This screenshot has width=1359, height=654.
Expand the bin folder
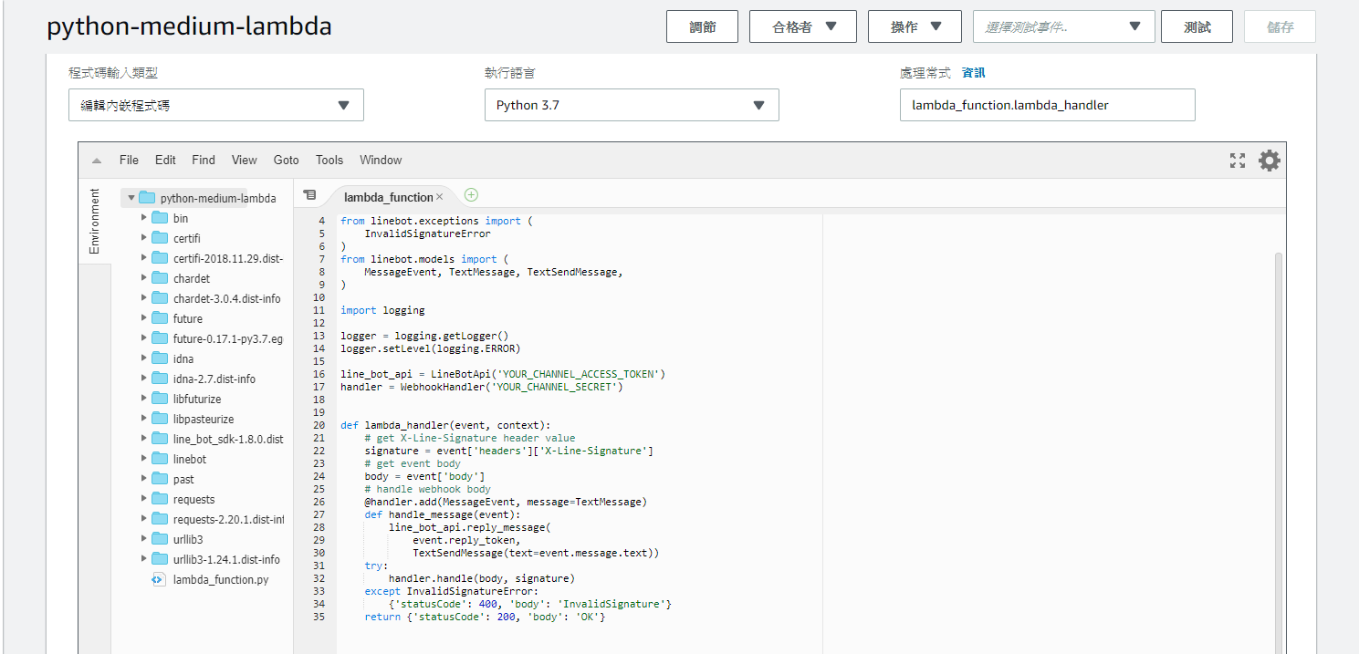tap(143, 218)
